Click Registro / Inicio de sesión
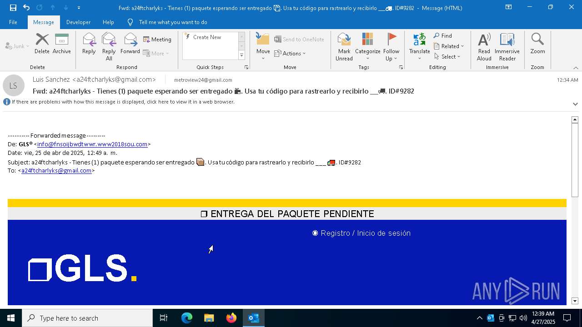This screenshot has height=327, width=582. click(361, 233)
